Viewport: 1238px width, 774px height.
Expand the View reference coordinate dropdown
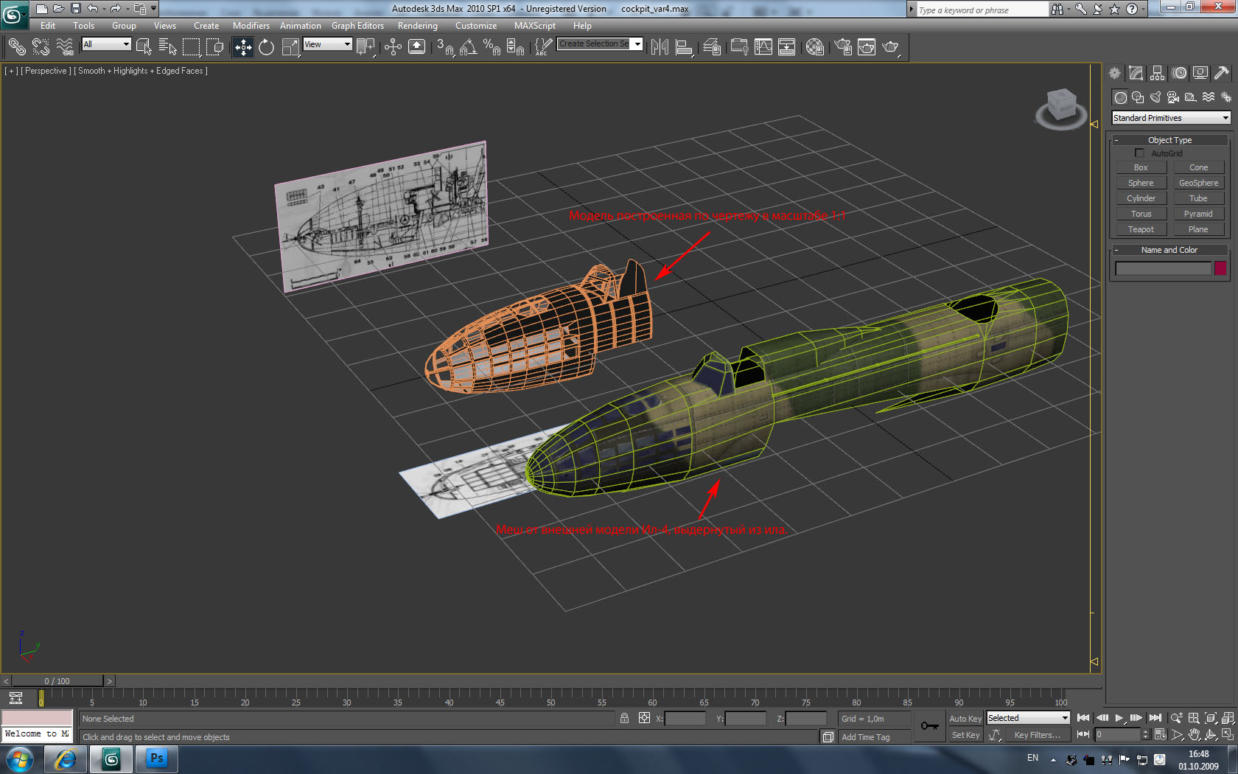(x=328, y=44)
